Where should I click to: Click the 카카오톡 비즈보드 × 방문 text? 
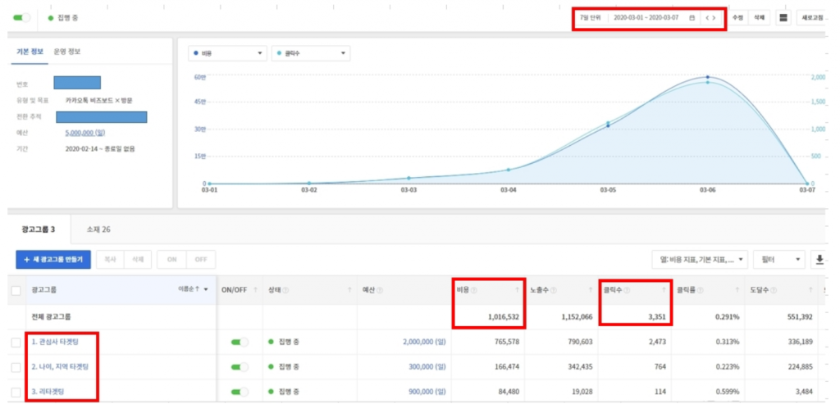tap(98, 100)
